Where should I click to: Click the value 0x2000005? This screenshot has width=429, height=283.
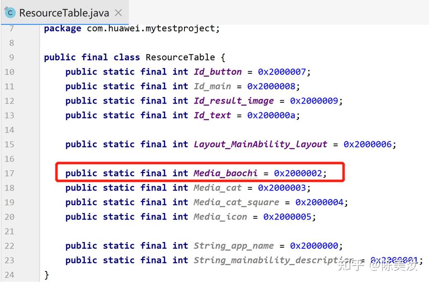point(287,217)
